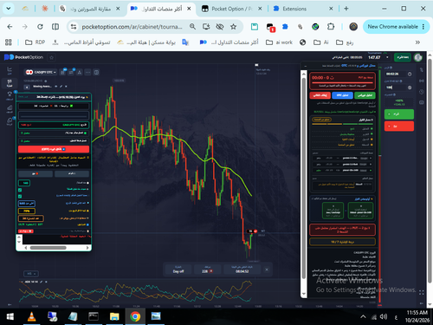Edit the Moving Average indicator settings
The height and width of the screenshot is (325, 433).
61,87
